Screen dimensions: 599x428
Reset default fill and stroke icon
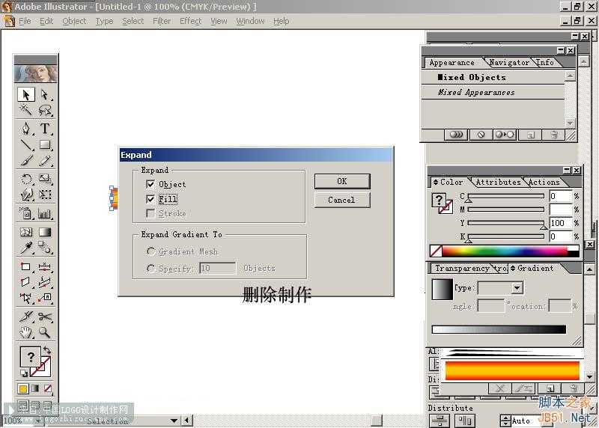(24, 373)
